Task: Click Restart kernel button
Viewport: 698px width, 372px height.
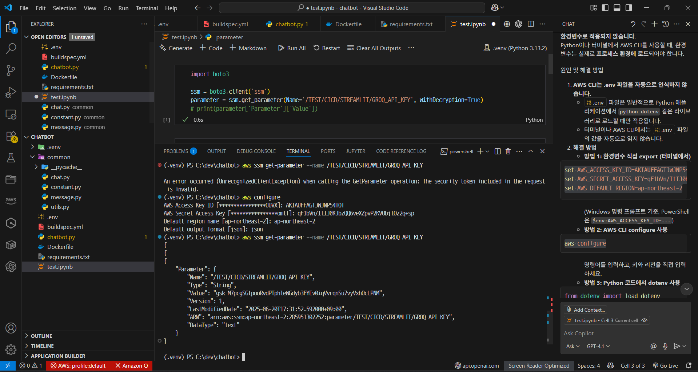Action: point(327,48)
